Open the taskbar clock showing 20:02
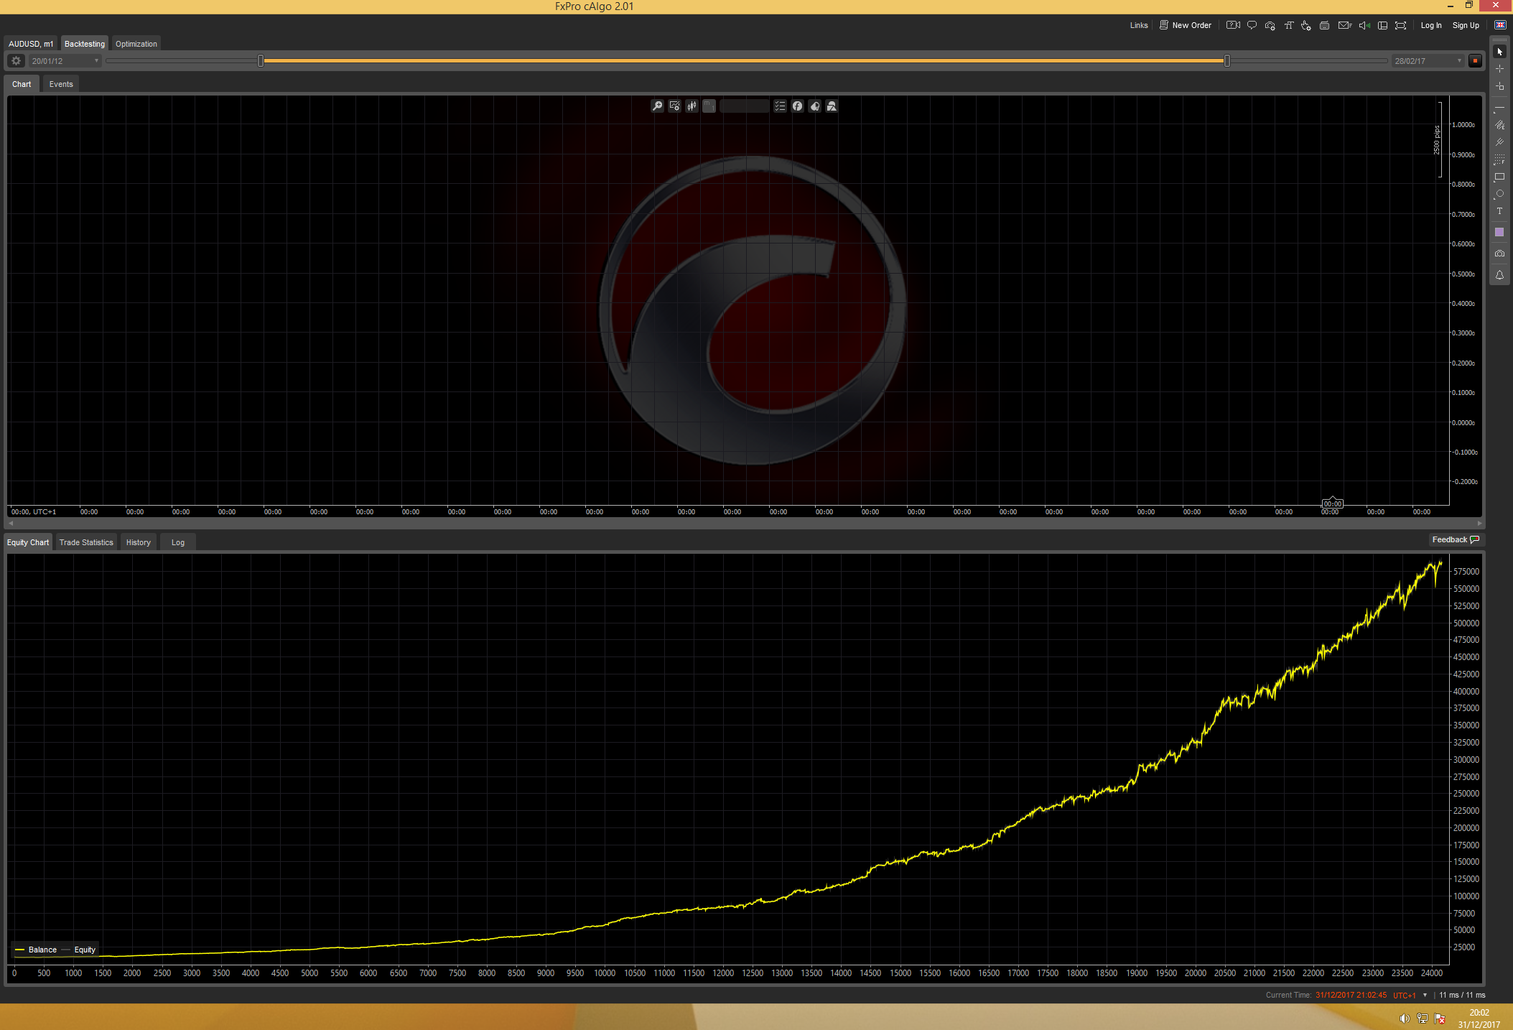1513x1030 pixels. [1479, 1019]
